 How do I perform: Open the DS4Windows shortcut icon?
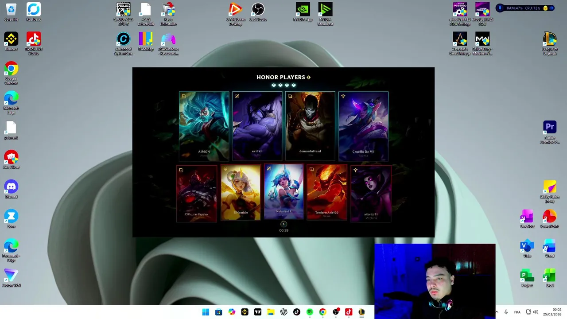168,44
